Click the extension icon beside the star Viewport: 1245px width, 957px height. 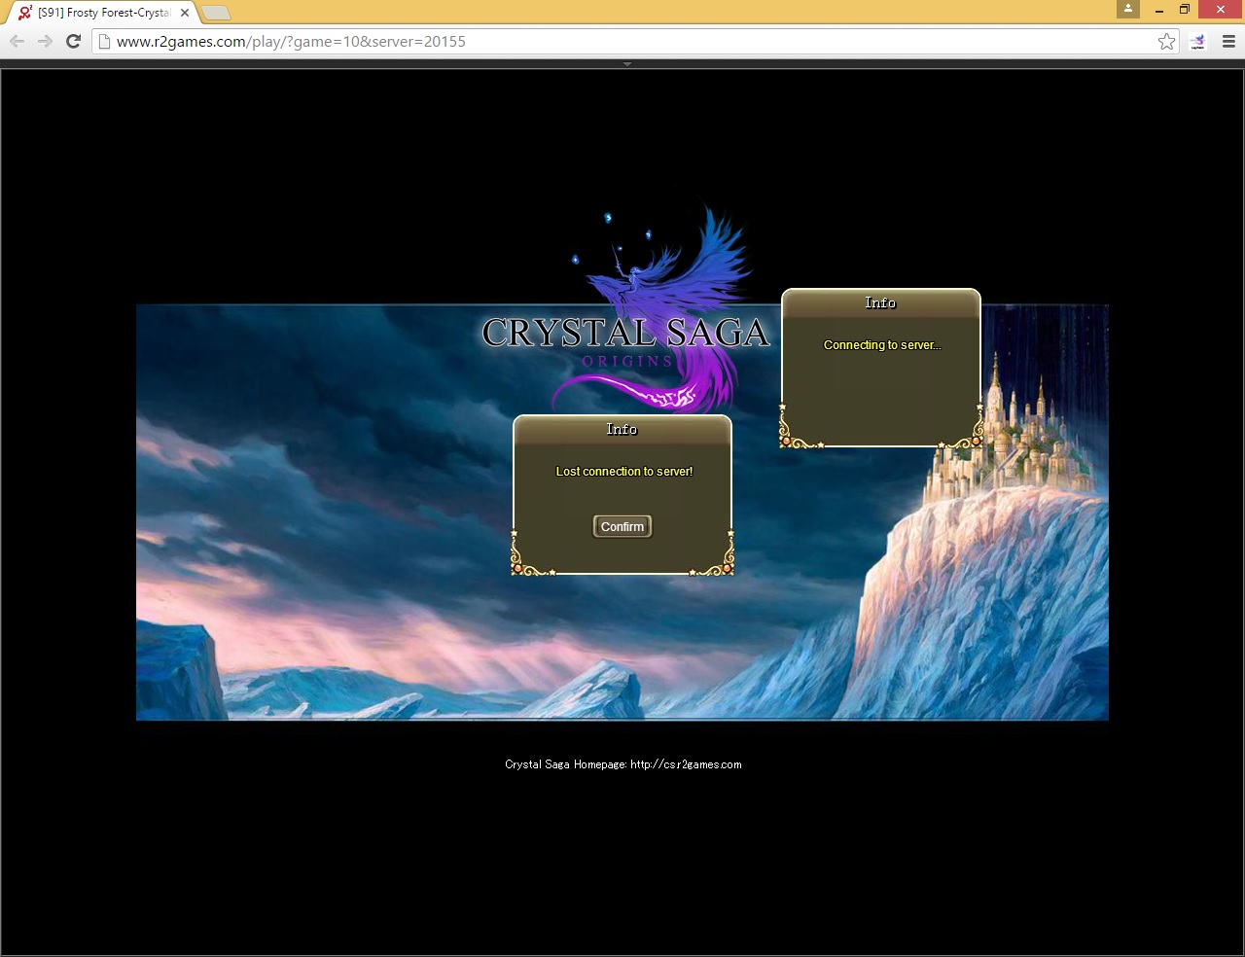(1197, 41)
